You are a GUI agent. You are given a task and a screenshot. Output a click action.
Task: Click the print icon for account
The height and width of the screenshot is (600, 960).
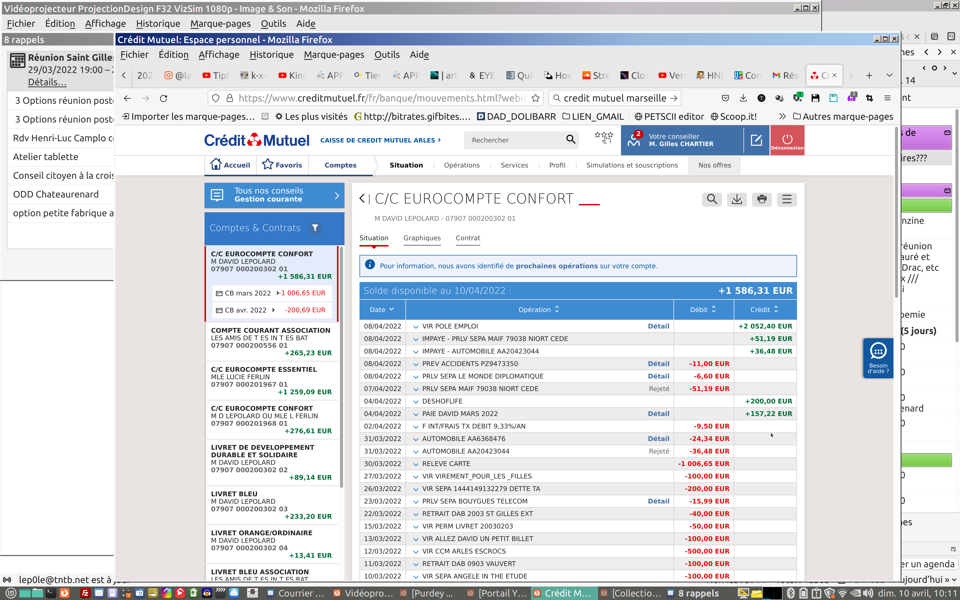click(762, 199)
